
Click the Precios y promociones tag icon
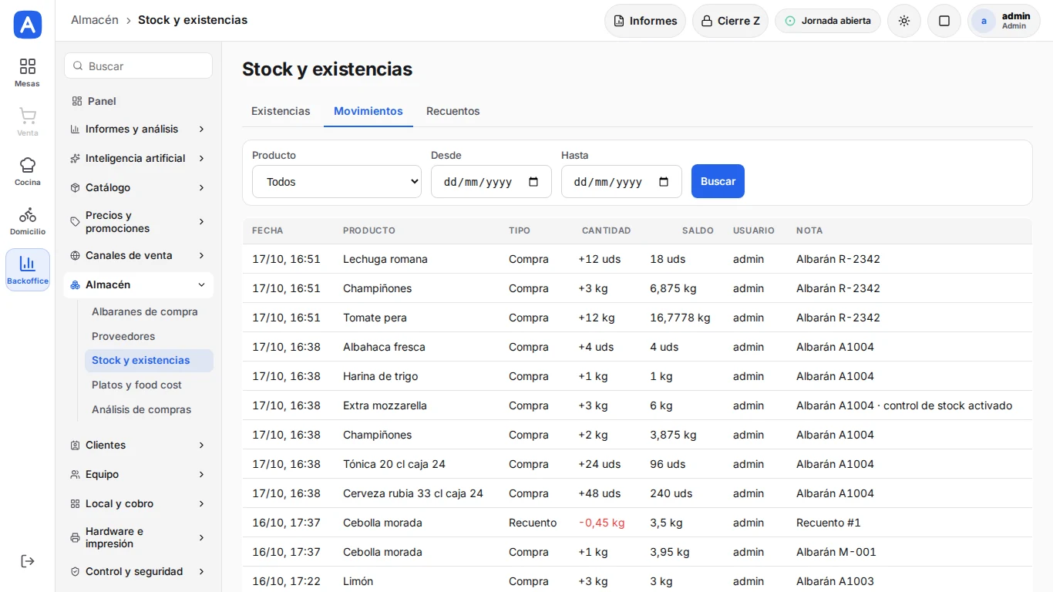75,222
